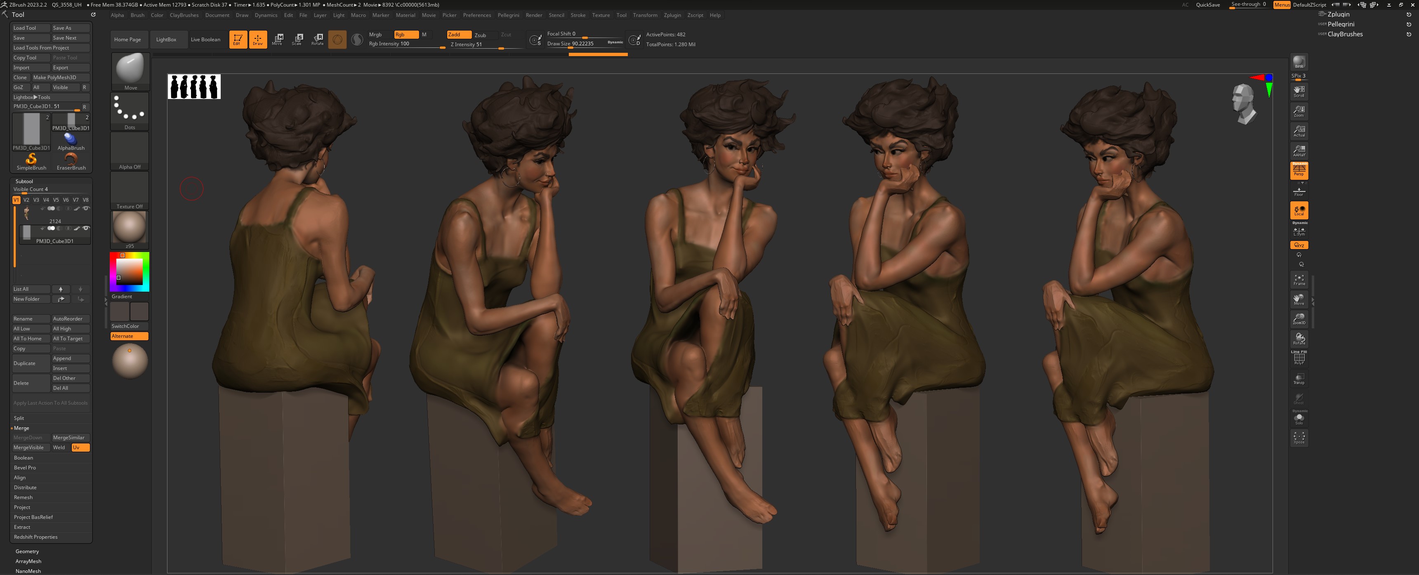Viewport: 1419px width, 575px height.
Task: Click the Frame view icon
Action: [x=1299, y=279]
